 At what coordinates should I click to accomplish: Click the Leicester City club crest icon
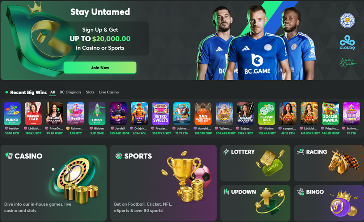point(347,21)
